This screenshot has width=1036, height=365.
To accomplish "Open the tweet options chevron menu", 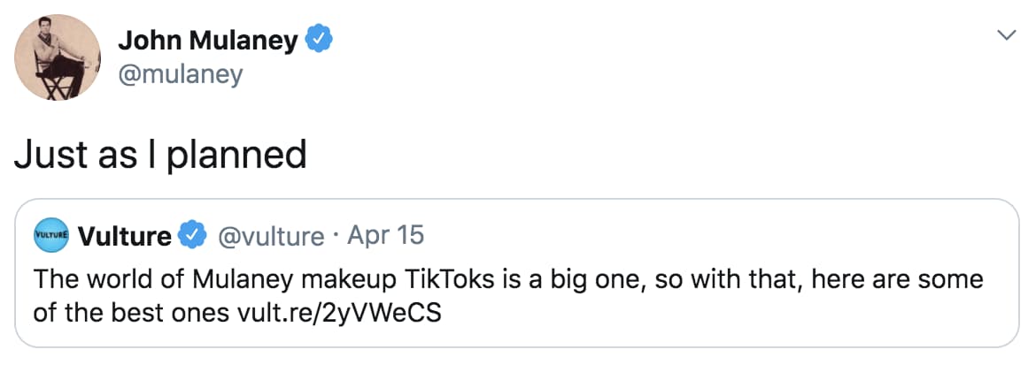I will pos(1005,35).
